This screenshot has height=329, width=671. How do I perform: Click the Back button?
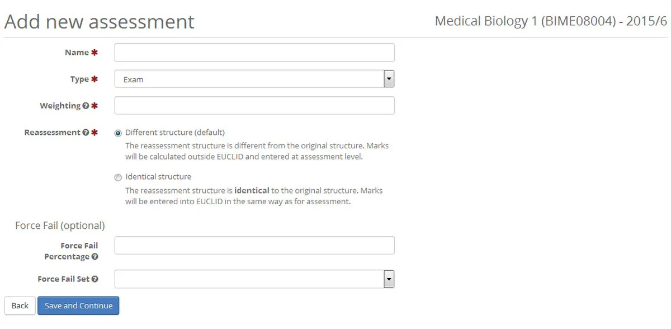(x=20, y=305)
